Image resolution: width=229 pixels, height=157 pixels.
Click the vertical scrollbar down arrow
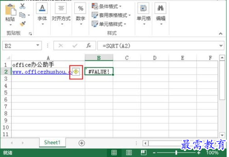pos(222,135)
